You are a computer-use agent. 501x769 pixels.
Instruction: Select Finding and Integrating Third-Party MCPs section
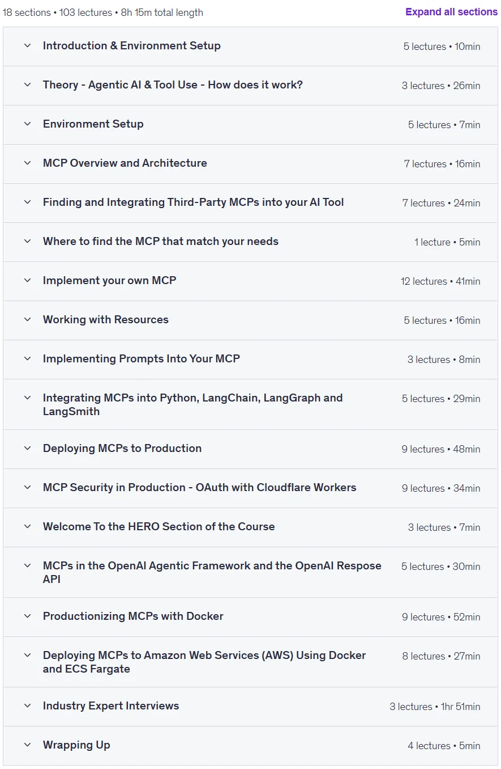click(x=194, y=202)
